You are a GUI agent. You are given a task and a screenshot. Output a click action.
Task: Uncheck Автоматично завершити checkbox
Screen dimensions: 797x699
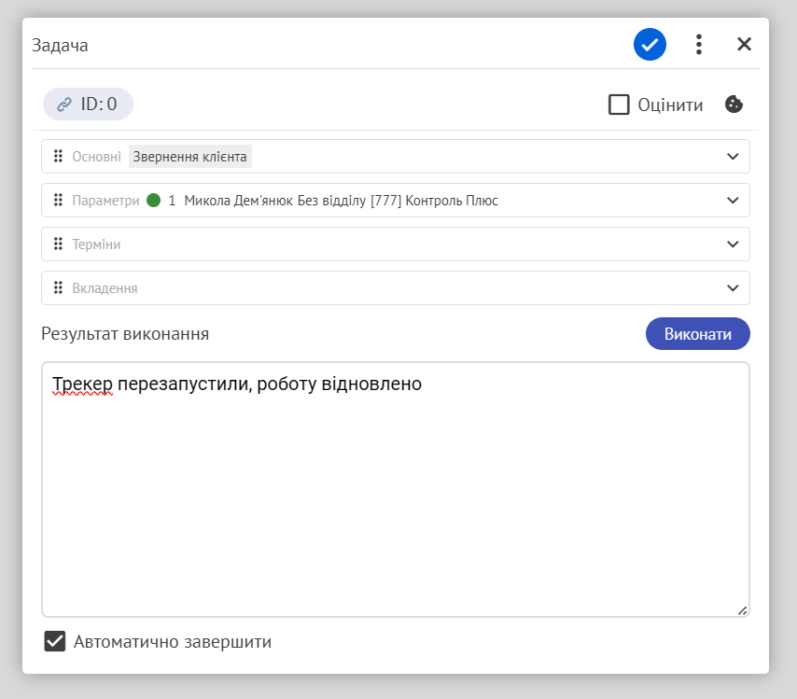(x=55, y=641)
